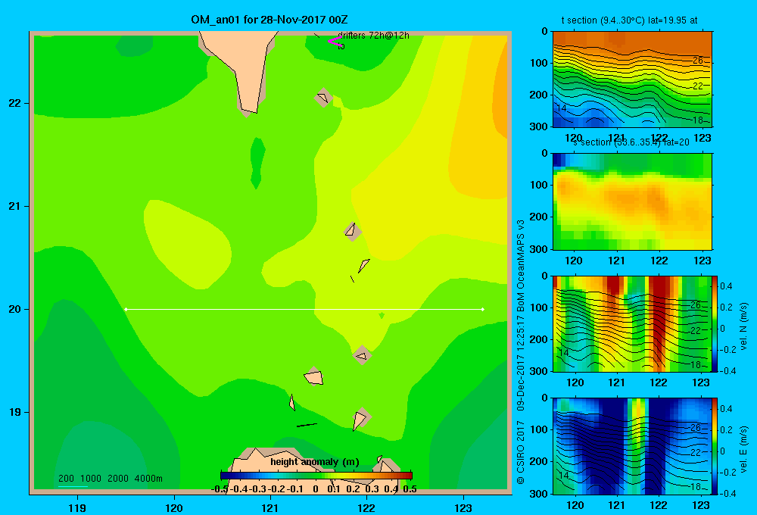Viewport: 757px width, 515px height.
Task: Click latitude label 19 on map axis
Action: click(x=15, y=412)
